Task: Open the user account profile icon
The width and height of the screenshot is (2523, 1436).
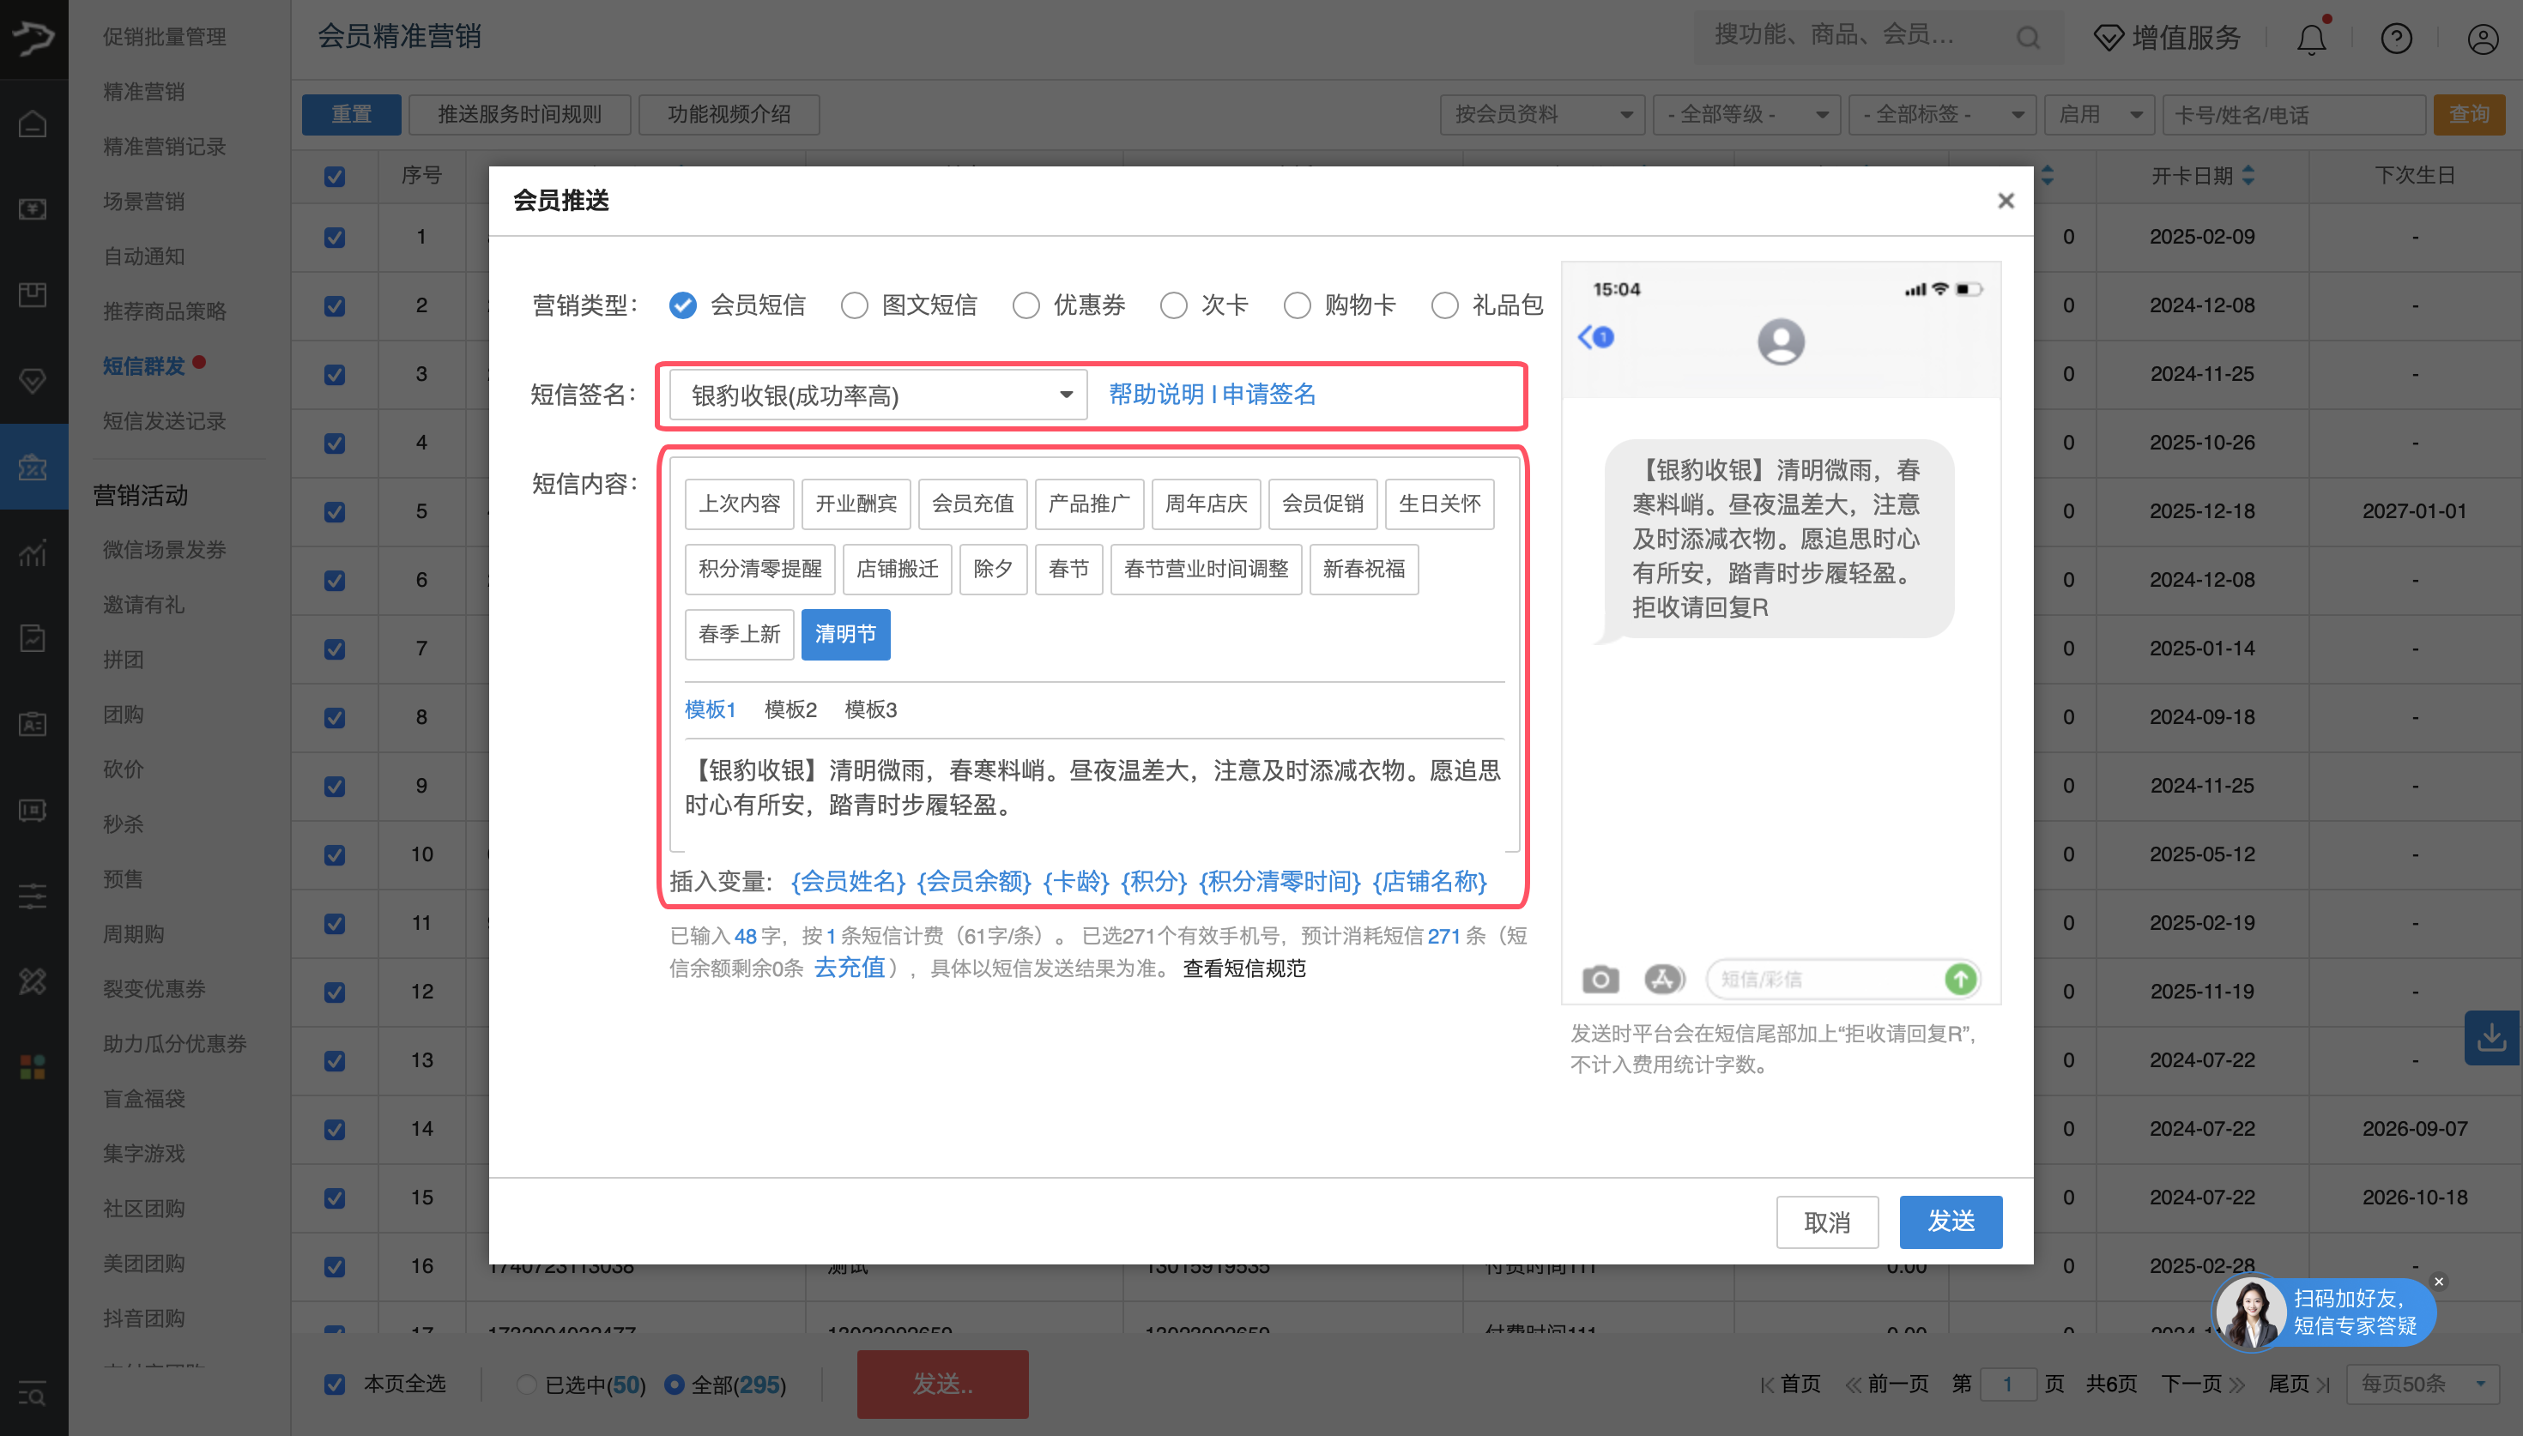Action: tap(2482, 39)
